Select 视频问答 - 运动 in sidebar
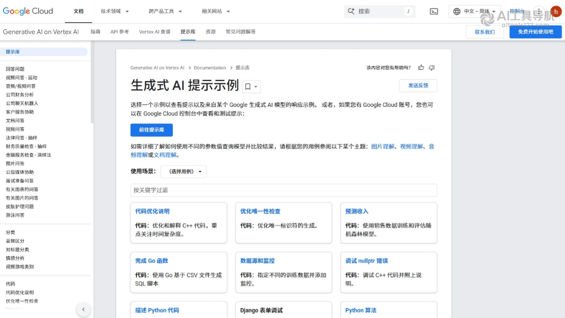Image resolution: width=565 pixels, height=318 pixels. (22, 78)
